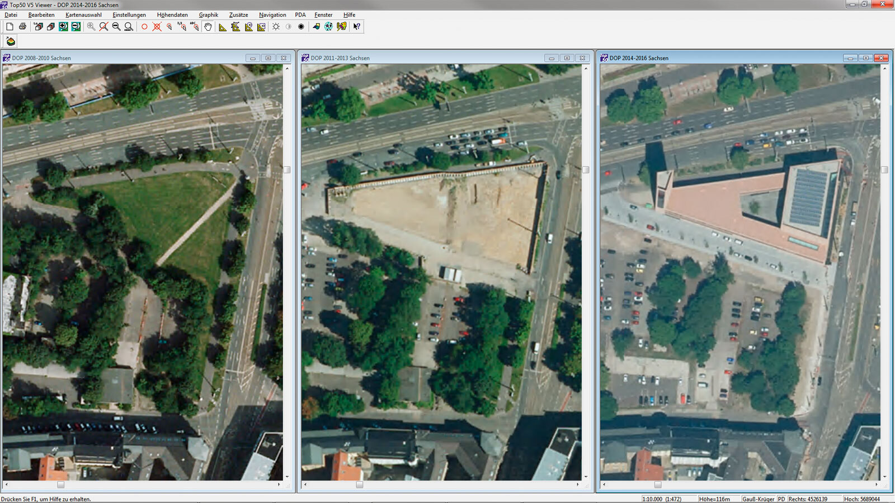The width and height of the screenshot is (895, 503).
Task: Click the first yellow set square icon
Action: pyautogui.click(x=223, y=26)
